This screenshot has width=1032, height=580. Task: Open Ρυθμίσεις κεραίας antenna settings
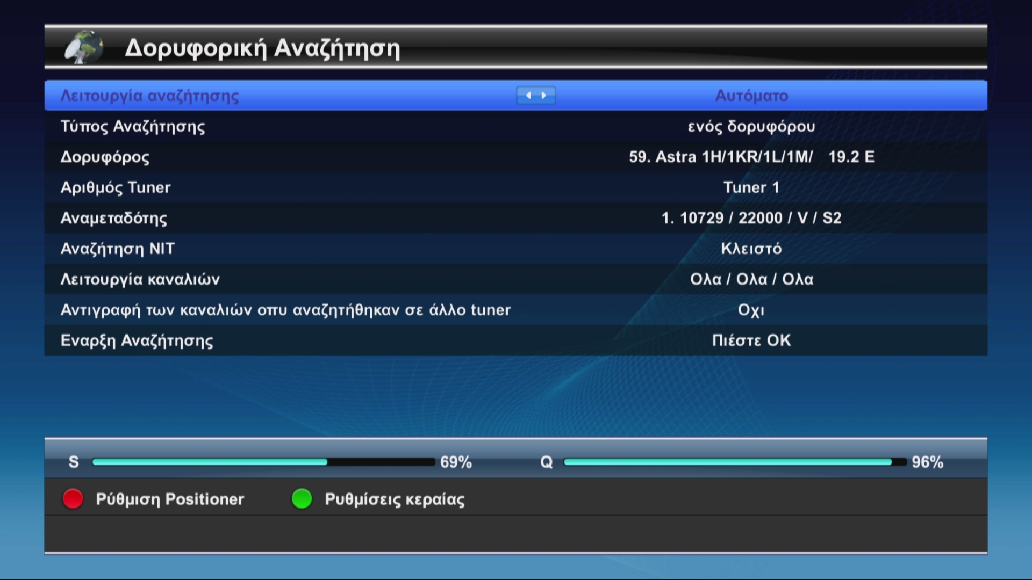click(x=395, y=499)
